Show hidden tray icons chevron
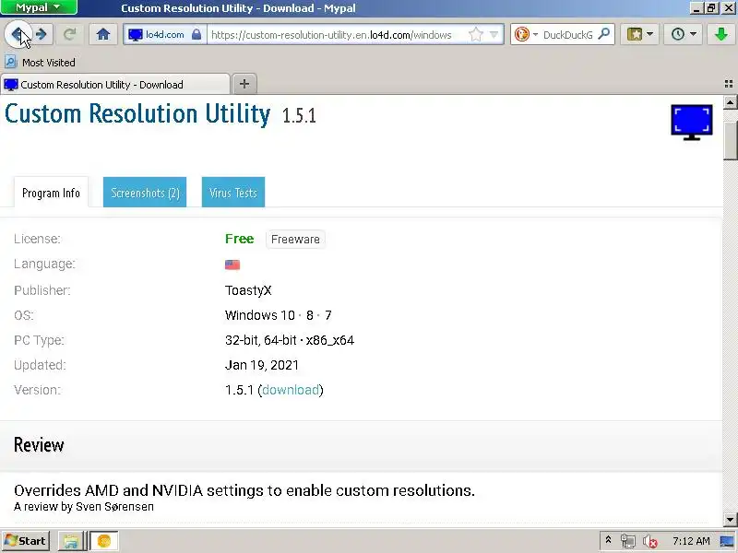 [608, 540]
